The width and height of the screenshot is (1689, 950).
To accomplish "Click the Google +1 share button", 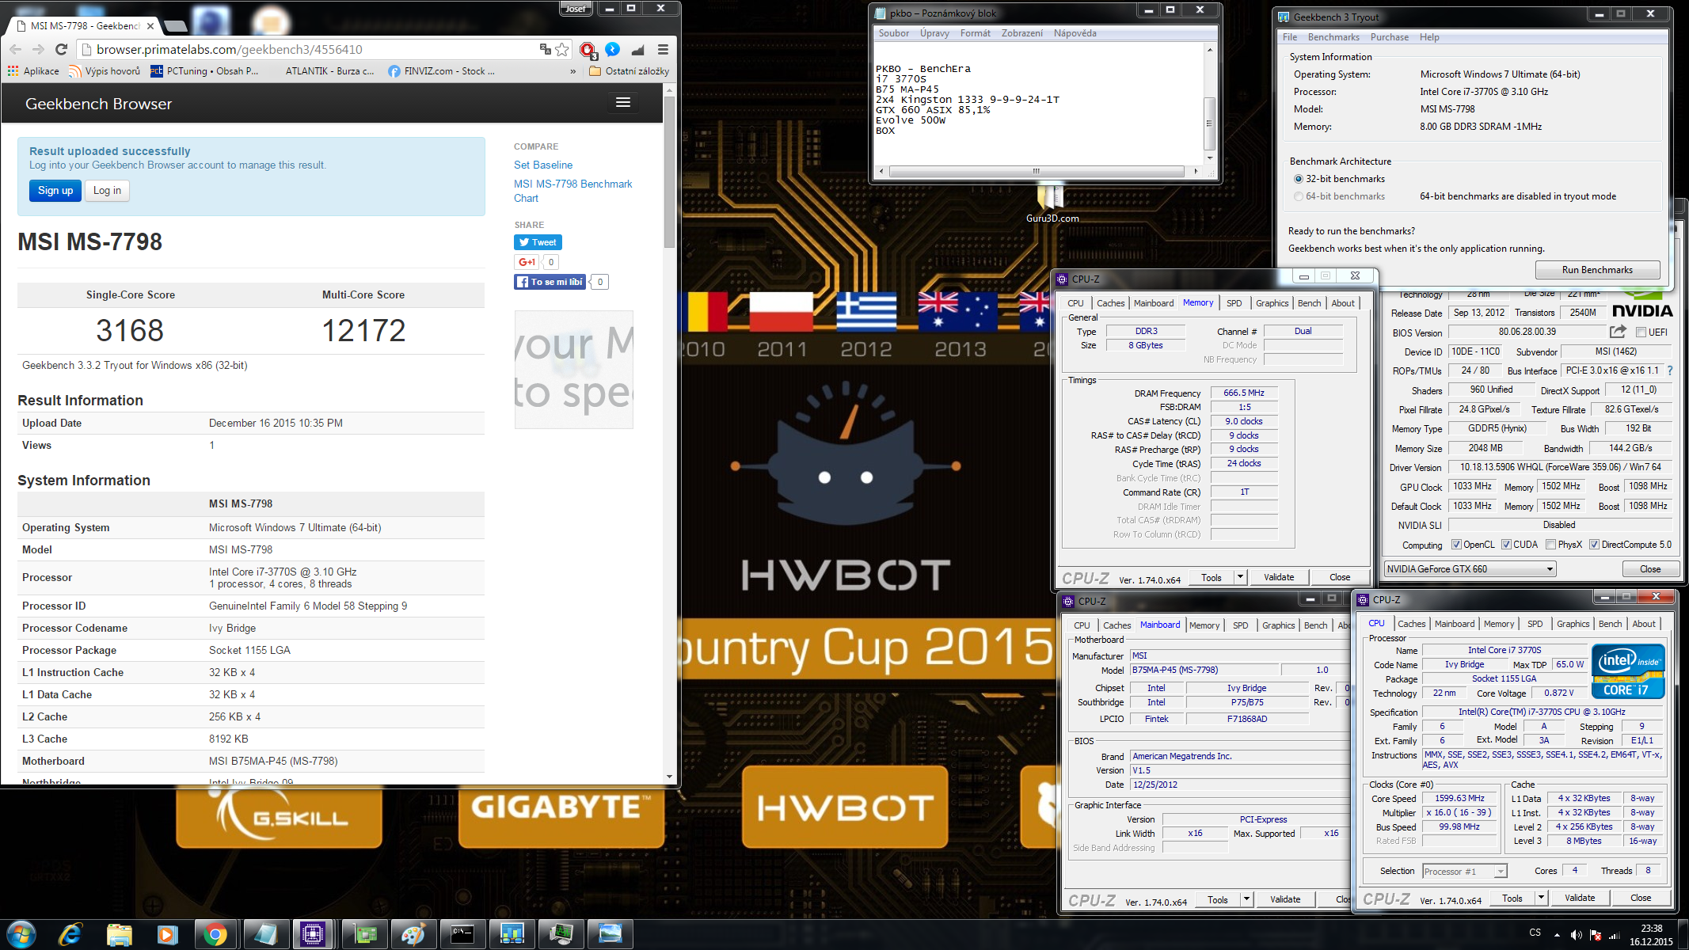I will (x=526, y=262).
